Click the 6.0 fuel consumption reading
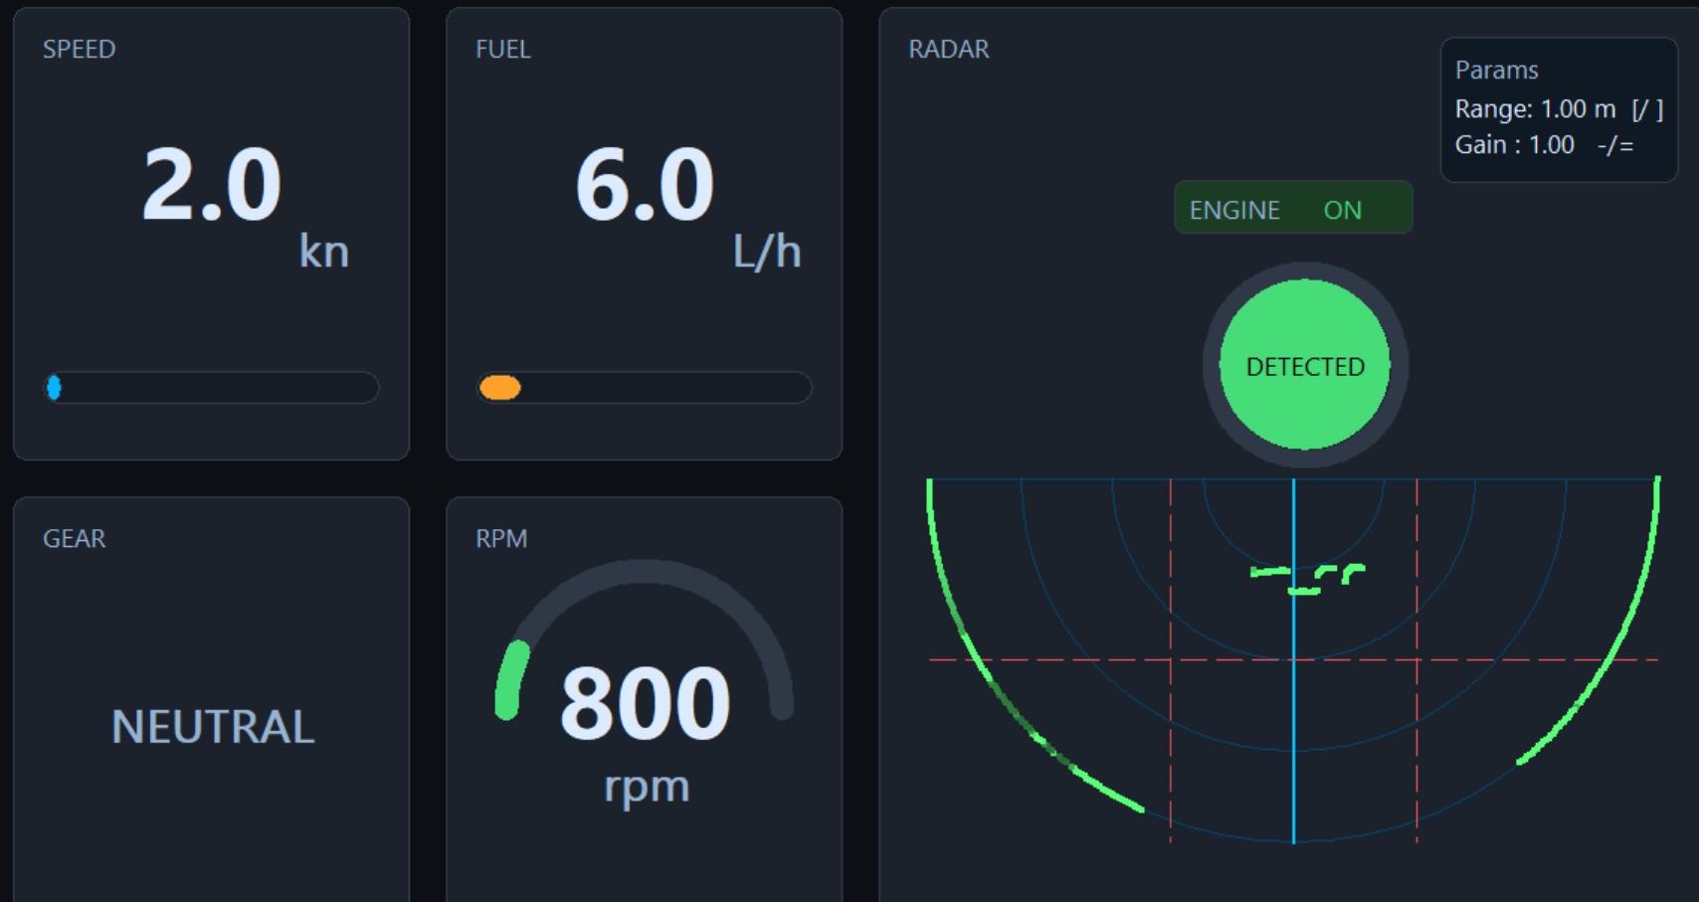The image size is (1699, 902). (645, 185)
